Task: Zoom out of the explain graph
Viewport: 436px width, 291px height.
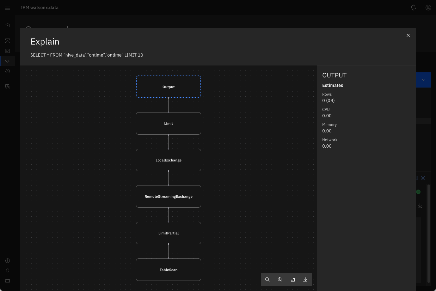Action: pyautogui.click(x=267, y=280)
